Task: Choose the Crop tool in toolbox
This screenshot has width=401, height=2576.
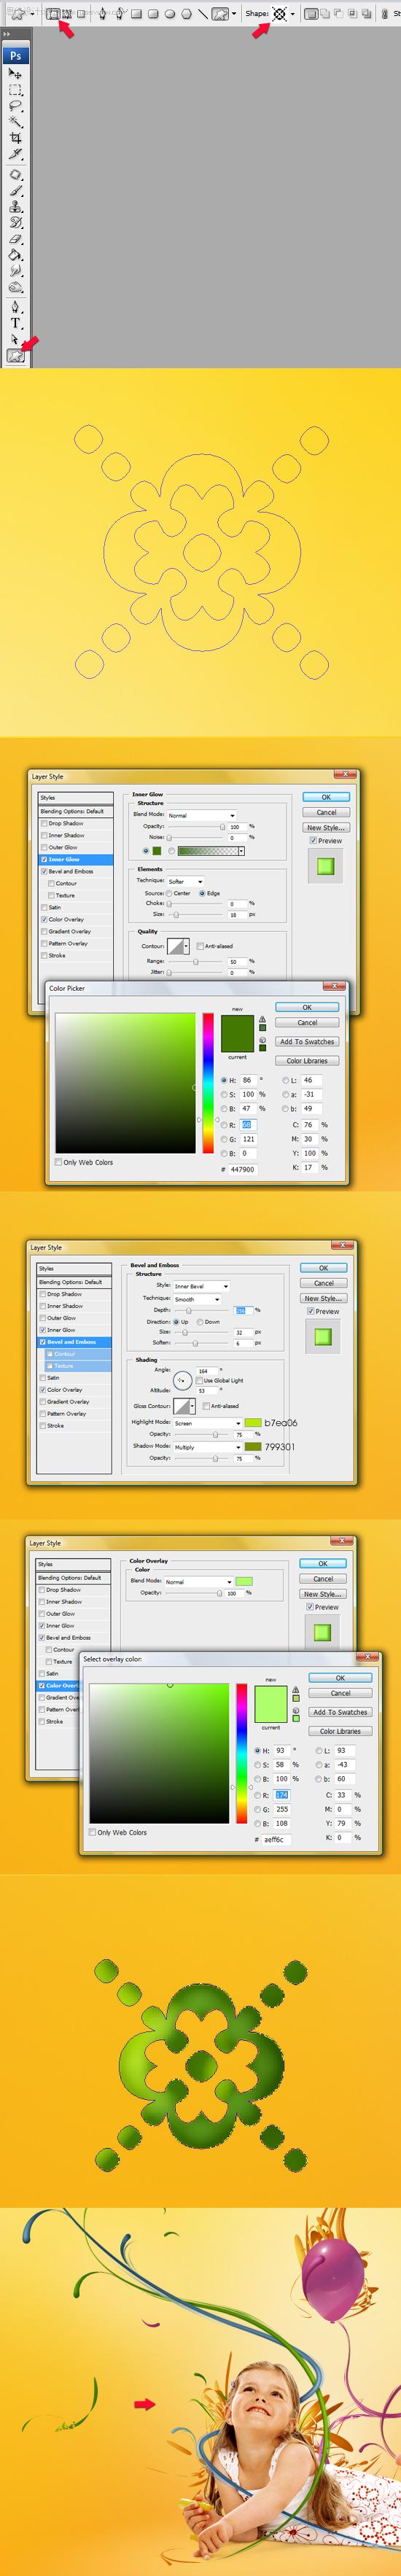Action: coord(15,137)
